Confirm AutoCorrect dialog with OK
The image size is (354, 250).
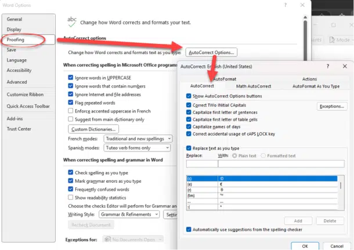[x=305, y=246]
